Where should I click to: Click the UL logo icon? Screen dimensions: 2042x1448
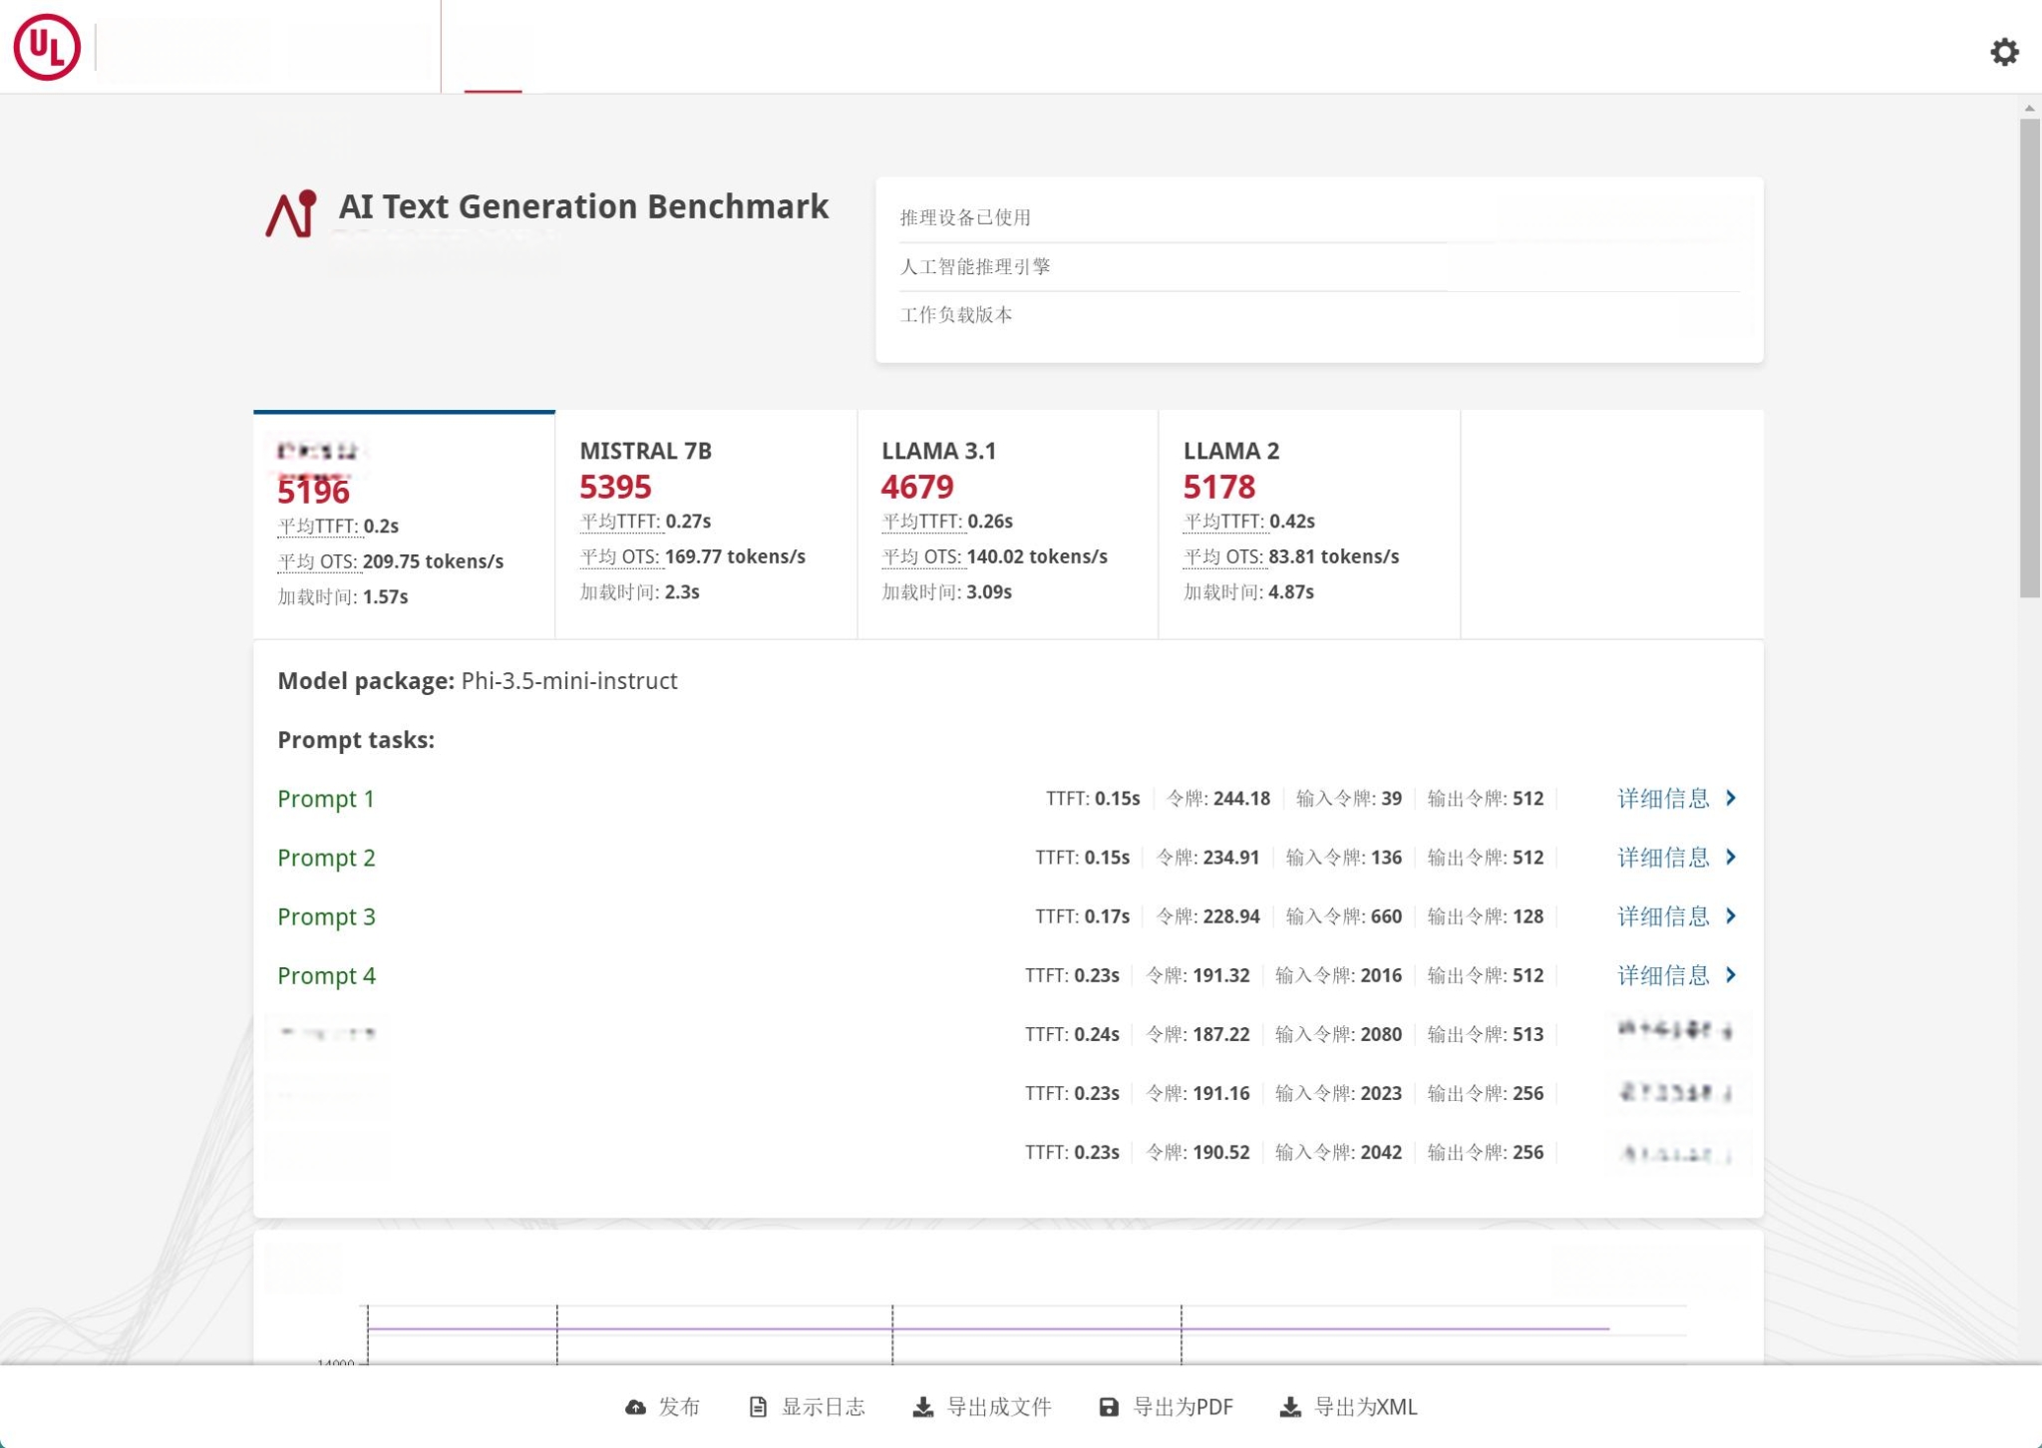[47, 47]
